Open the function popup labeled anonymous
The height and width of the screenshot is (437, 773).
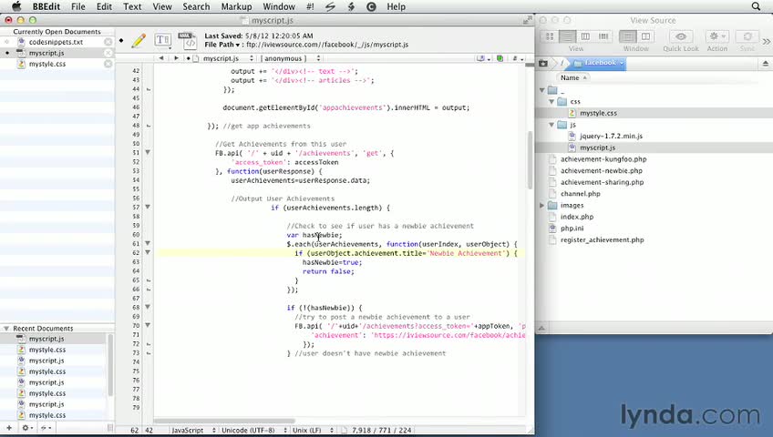click(x=291, y=58)
